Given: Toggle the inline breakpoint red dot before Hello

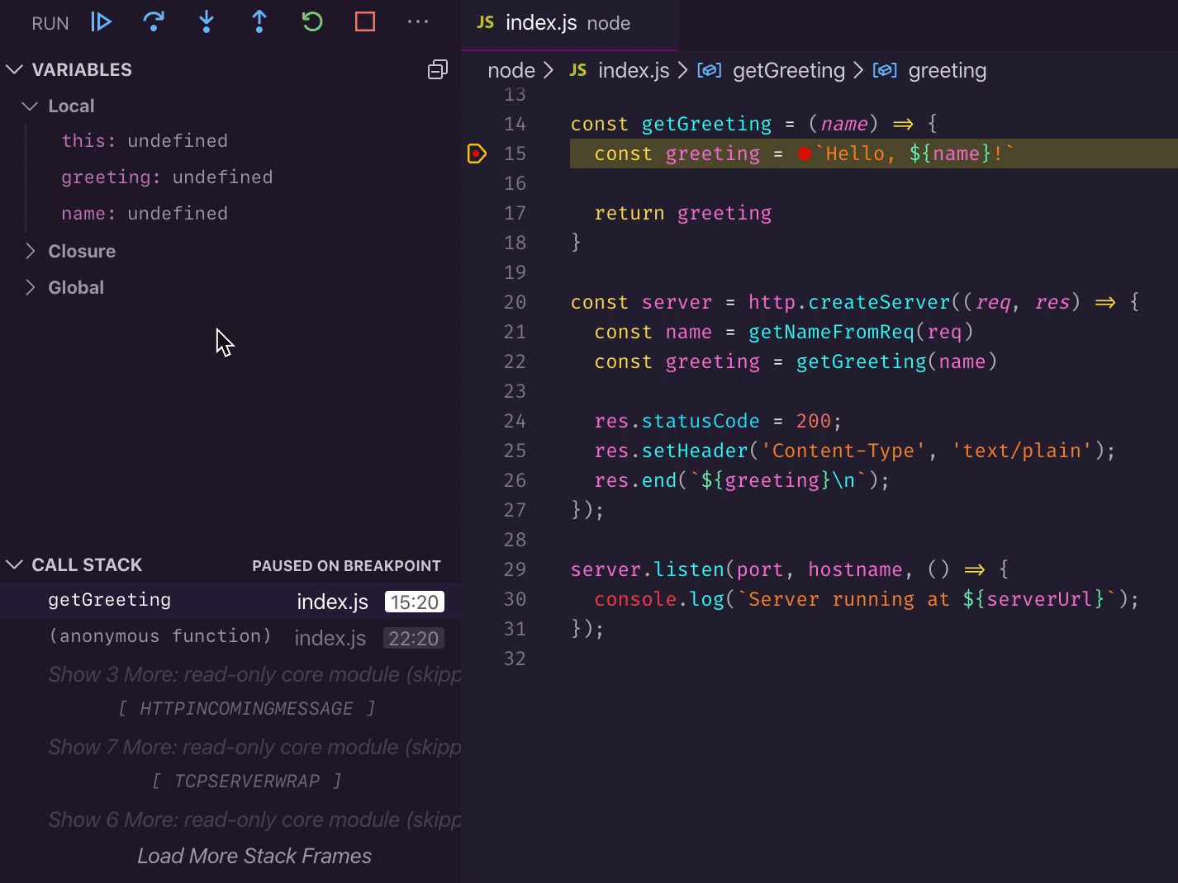Looking at the screenshot, I should (805, 153).
